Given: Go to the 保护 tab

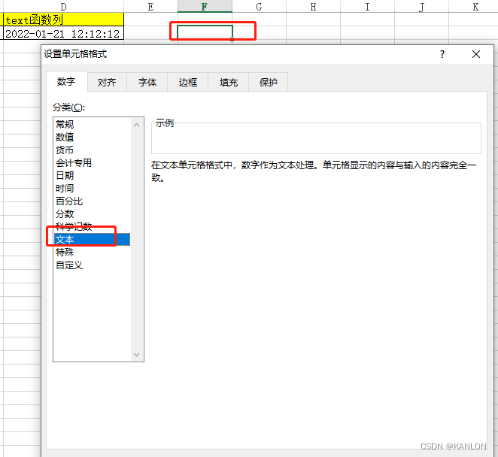Looking at the screenshot, I should pyautogui.click(x=269, y=83).
